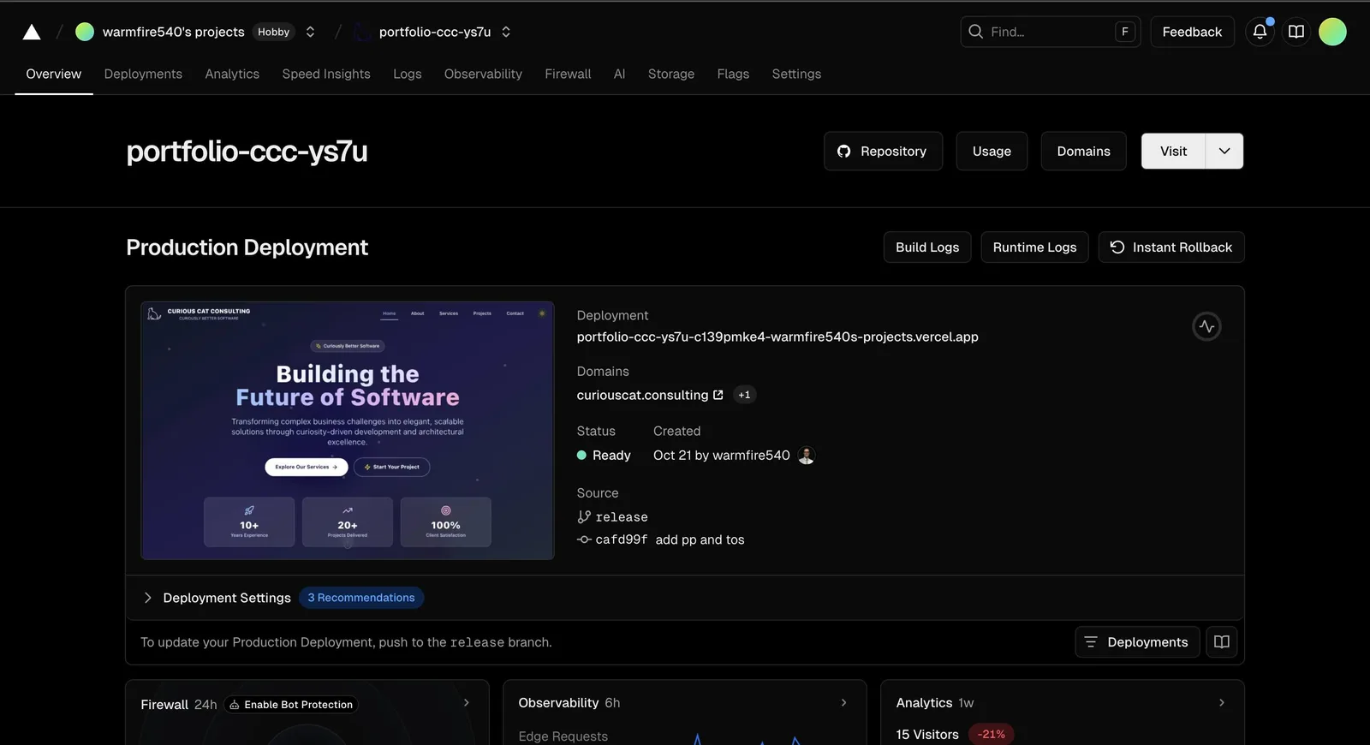Expand the Firewall card arrow
Image resolution: width=1370 pixels, height=745 pixels.
(467, 703)
